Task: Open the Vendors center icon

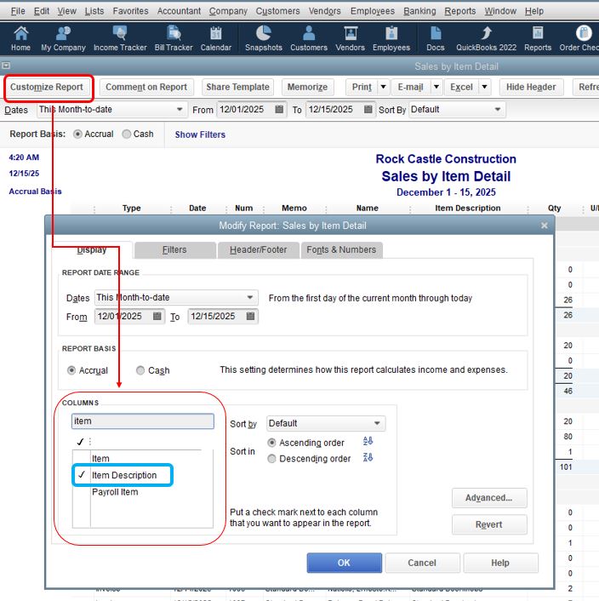Action: coord(350,38)
